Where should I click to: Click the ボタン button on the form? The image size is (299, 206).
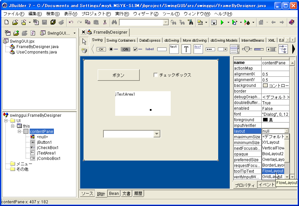[119, 75]
